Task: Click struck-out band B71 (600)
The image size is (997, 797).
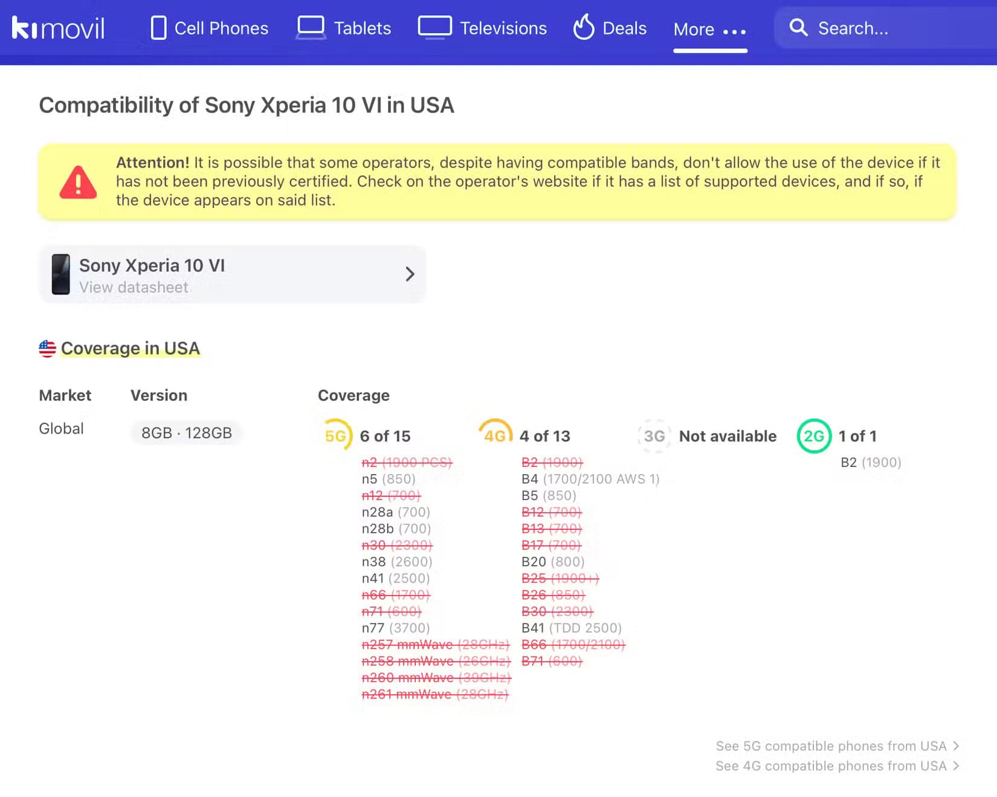Action: [x=552, y=661]
